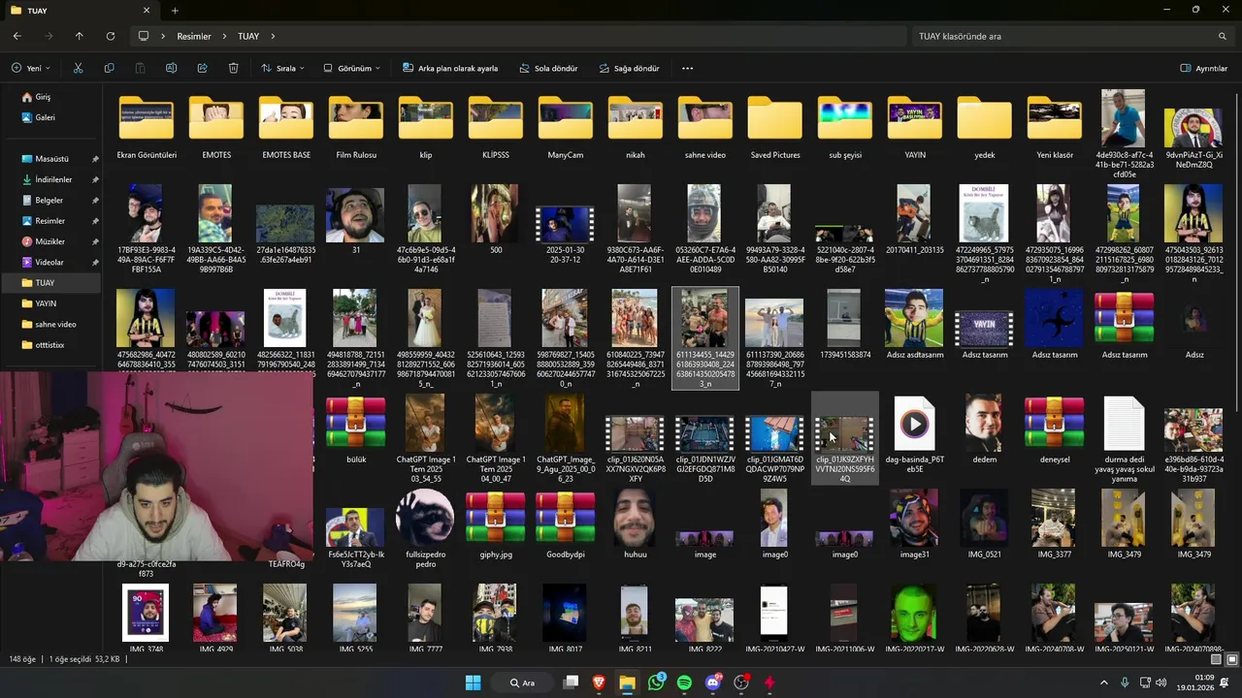The width and height of the screenshot is (1242, 698).
Task: Select the Goodbydpi archive file
Action: click(566, 525)
